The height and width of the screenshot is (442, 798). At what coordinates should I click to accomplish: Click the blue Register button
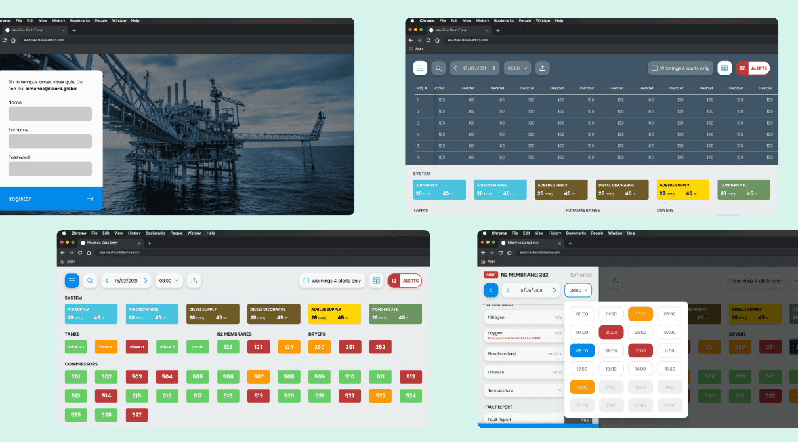pos(51,199)
